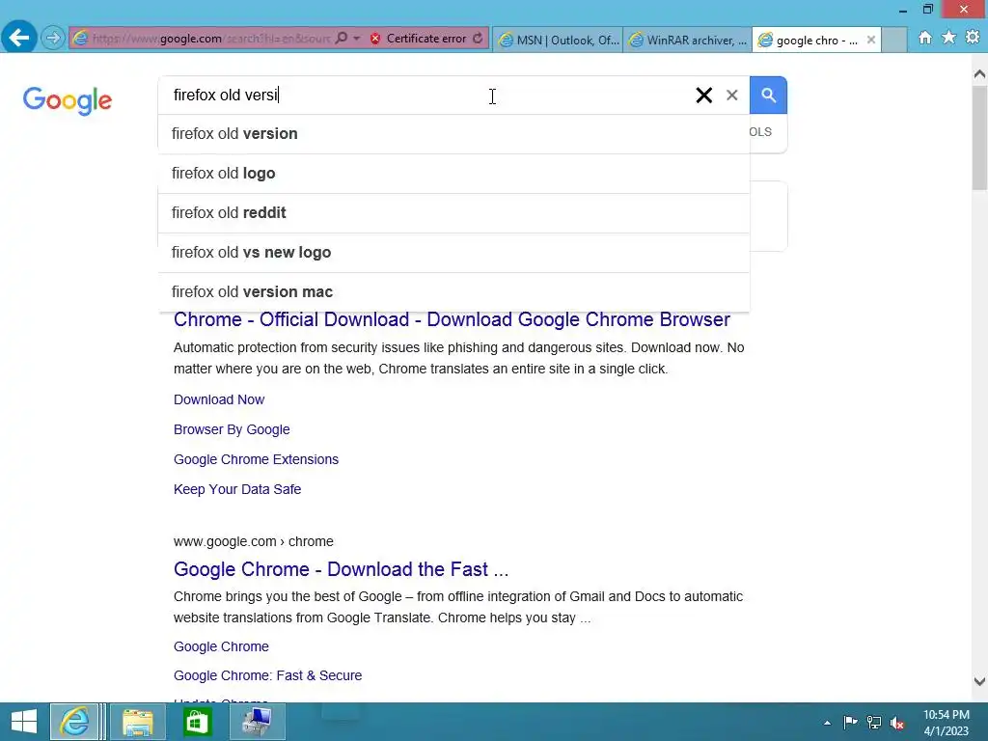Open the computer settings taskbar icon
988x741 pixels.
pos(257,722)
